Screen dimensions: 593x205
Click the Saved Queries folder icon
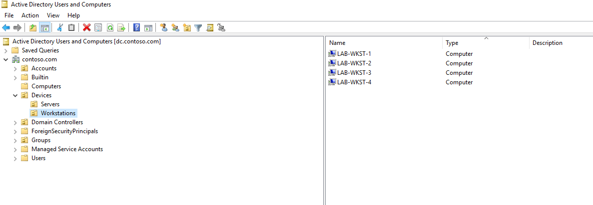15,50
